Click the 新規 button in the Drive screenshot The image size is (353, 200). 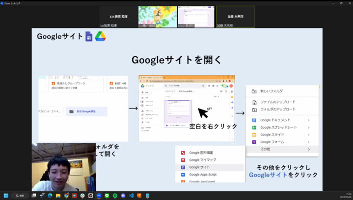pyautogui.click(x=145, y=92)
